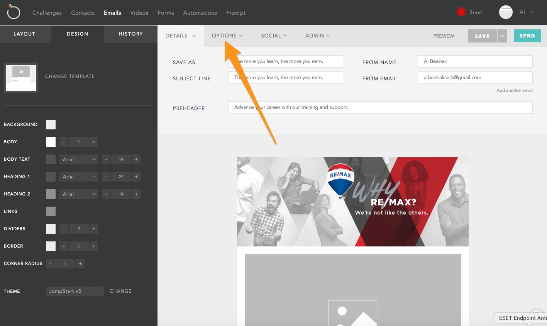
Task: Click the JumpStart v5 theme field
Action: tap(75, 291)
